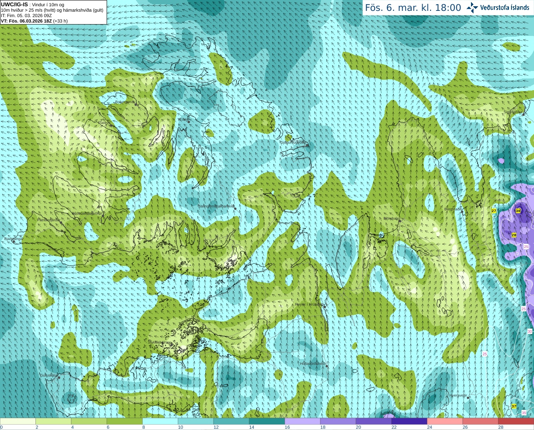The height and width of the screenshot is (430, 534).
Task: Select the 16–18 m/s lavender legend swatch
Action: (x=302, y=421)
